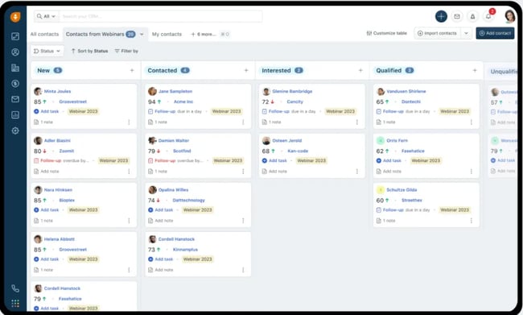This screenshot has width=523, height=315.
Task: Open the mail icon in top bar
Action: pyautogui.click(x=457, y=16)
